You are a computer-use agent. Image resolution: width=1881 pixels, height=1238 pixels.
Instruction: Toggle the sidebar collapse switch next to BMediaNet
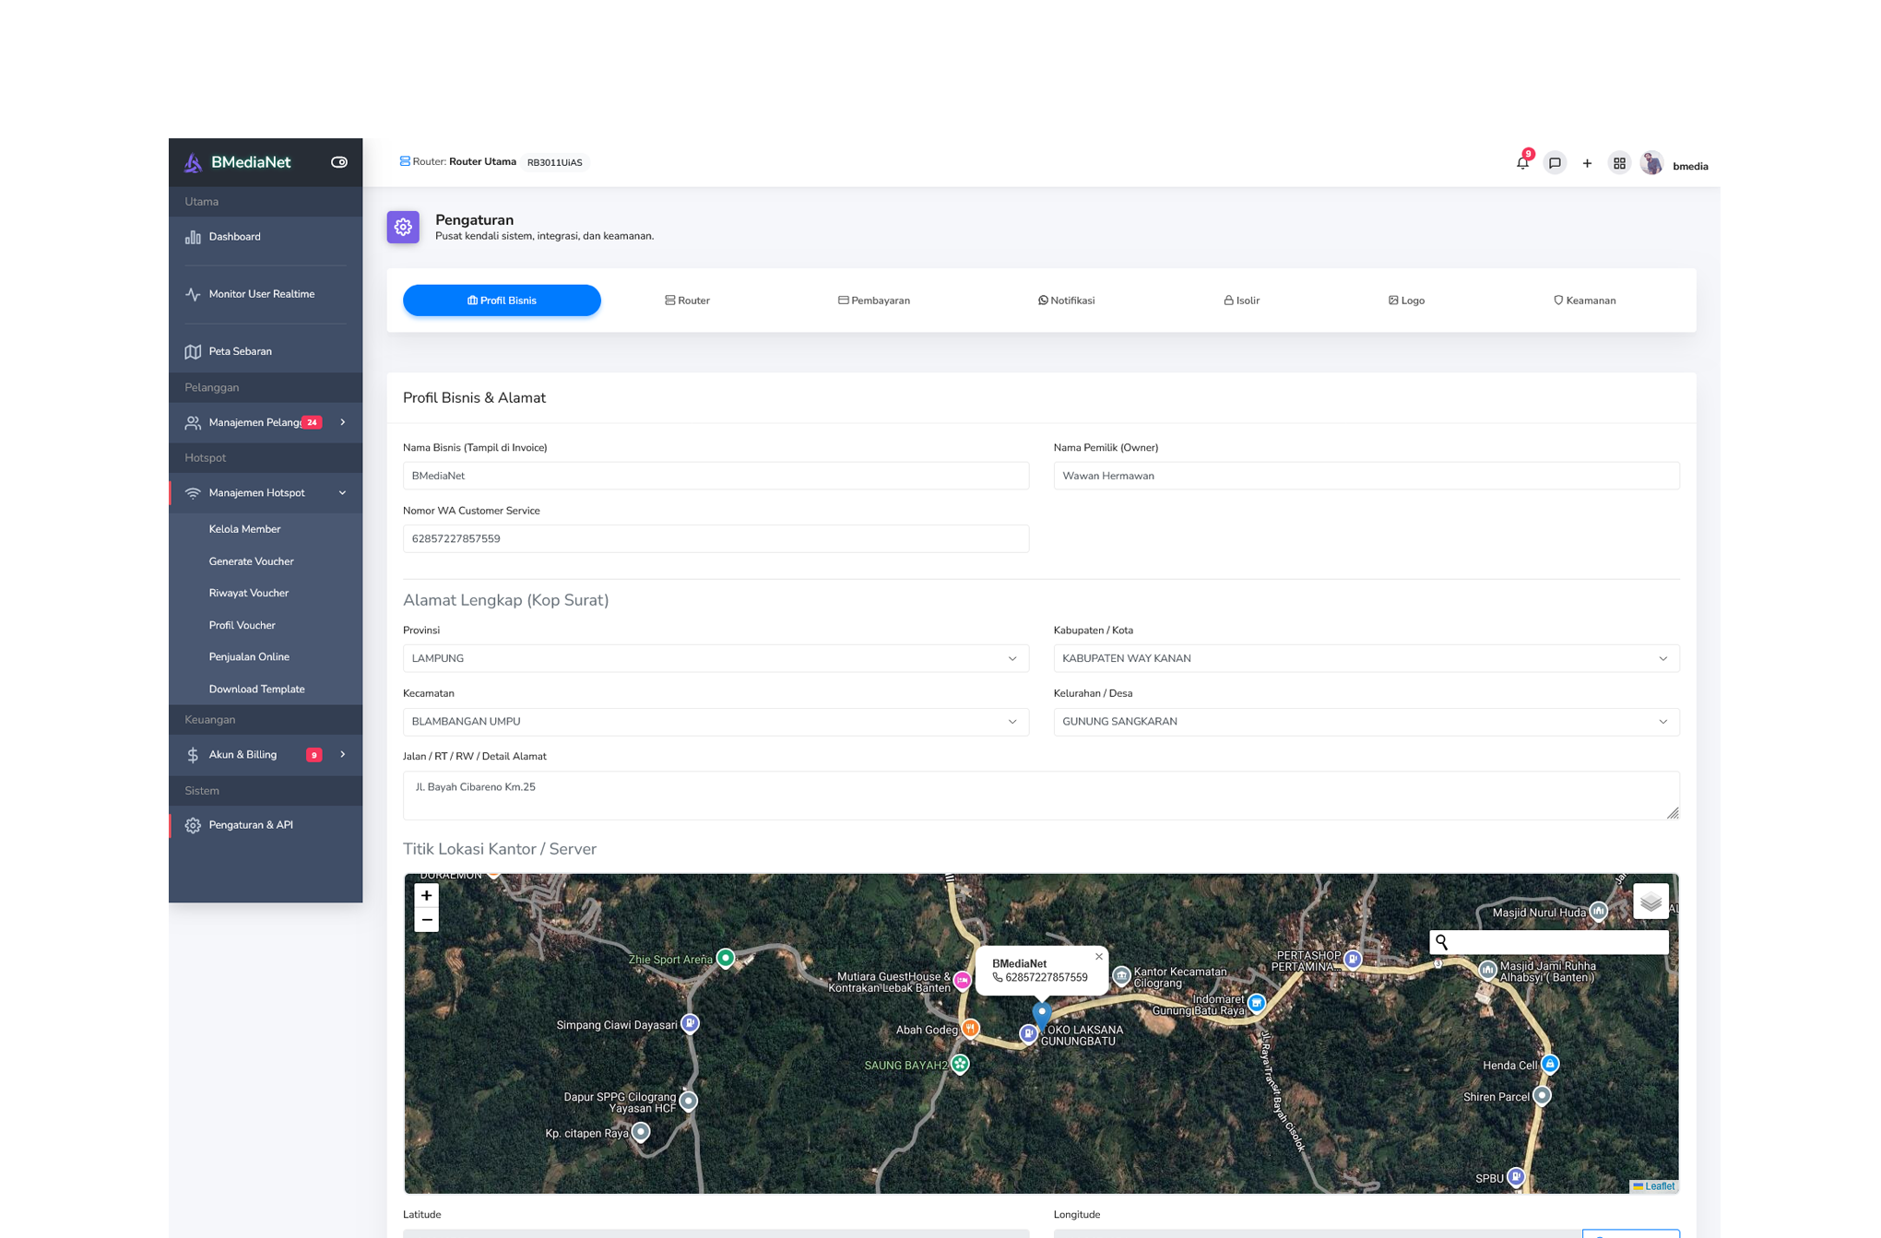[338, 161]
